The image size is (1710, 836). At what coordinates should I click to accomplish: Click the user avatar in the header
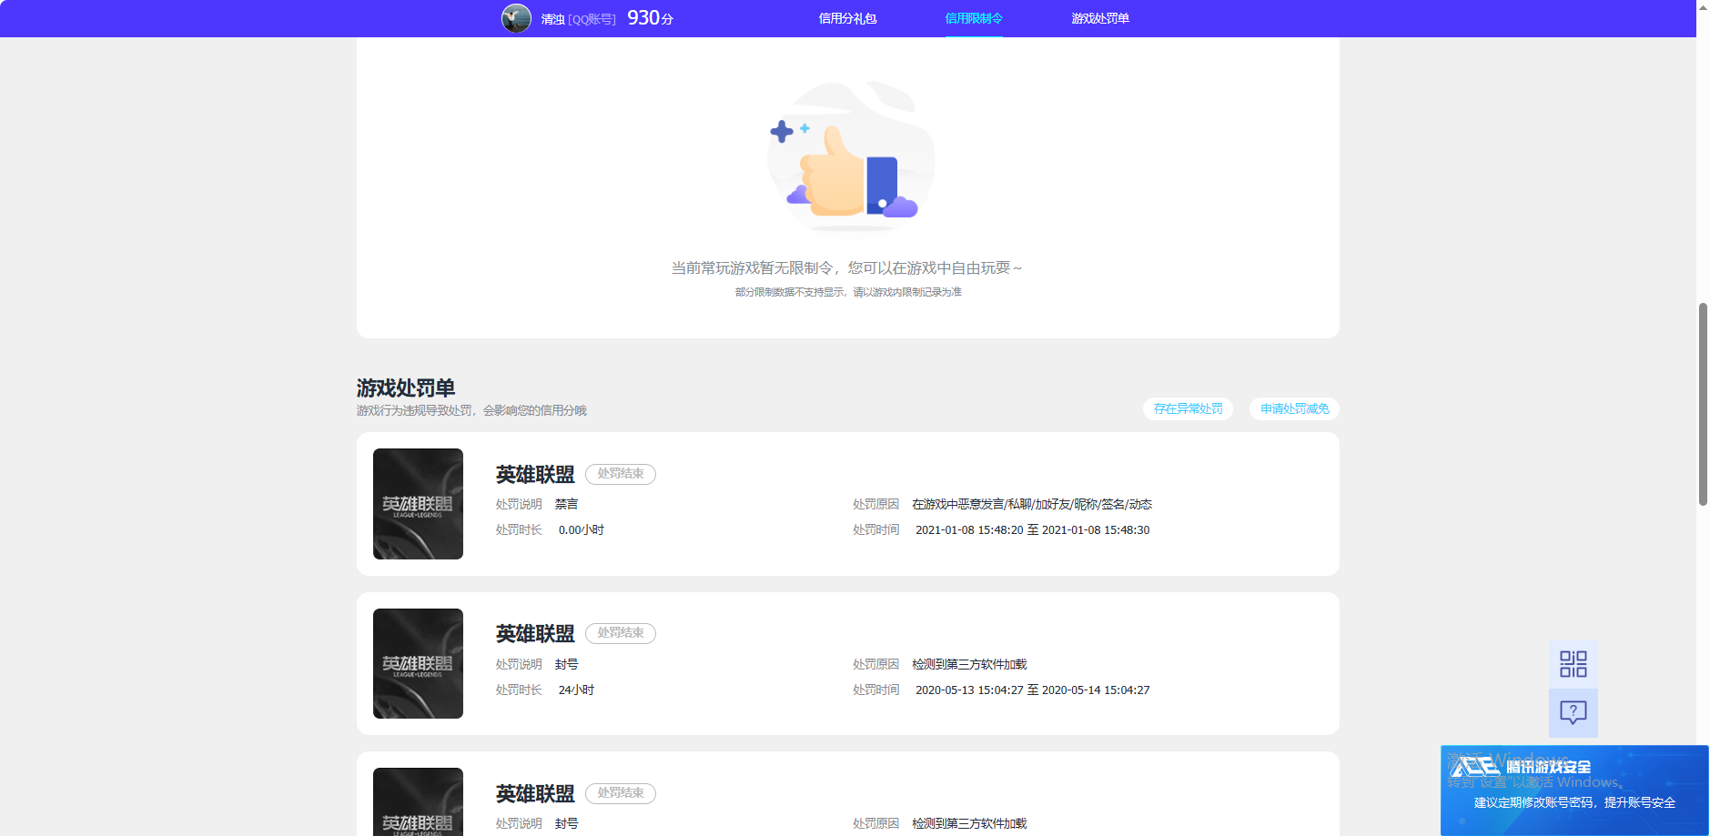coord(516,18)
